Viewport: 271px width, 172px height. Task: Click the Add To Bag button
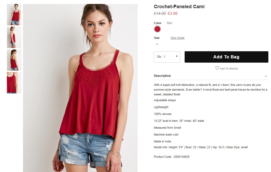(226, 57)
